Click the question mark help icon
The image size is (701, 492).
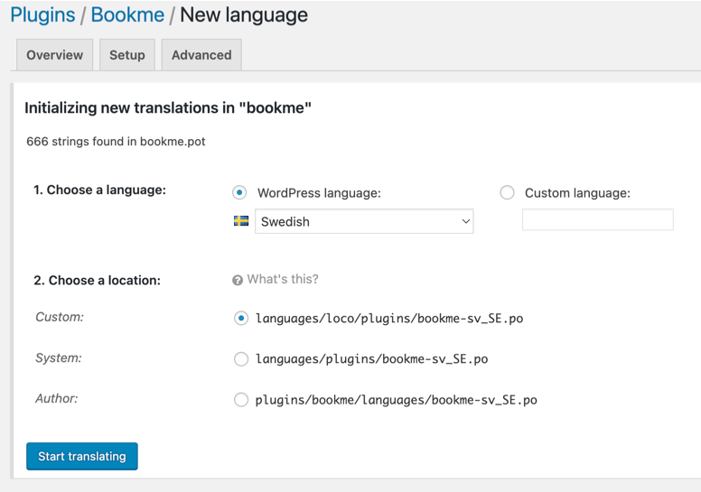coord(238,280)
